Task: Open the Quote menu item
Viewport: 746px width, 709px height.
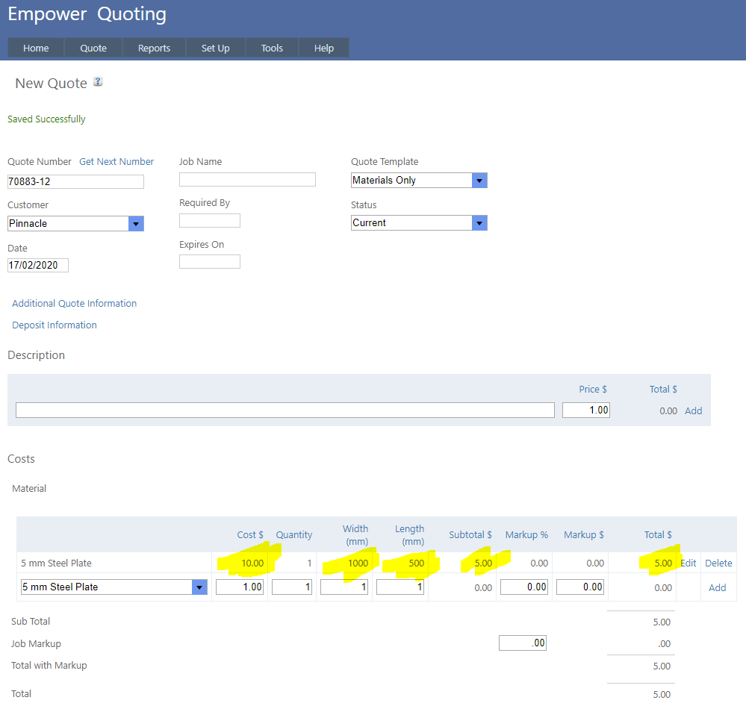Action: [93, 48]
